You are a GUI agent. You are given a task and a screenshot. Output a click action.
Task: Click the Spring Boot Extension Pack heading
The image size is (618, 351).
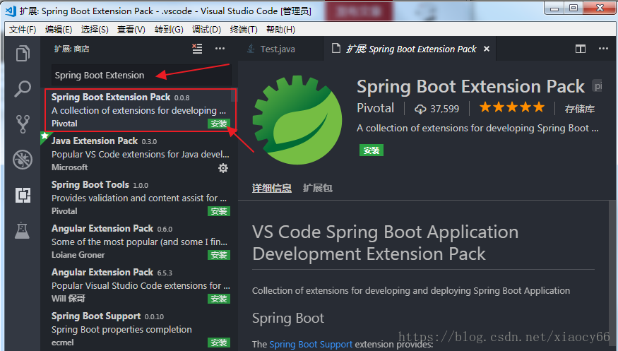pyautogui.click(x=470, y=87)
